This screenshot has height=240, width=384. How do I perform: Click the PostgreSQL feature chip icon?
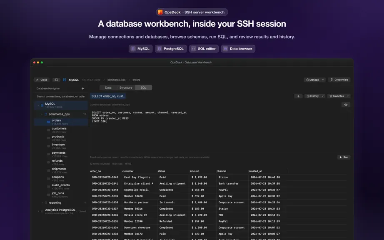159,49
